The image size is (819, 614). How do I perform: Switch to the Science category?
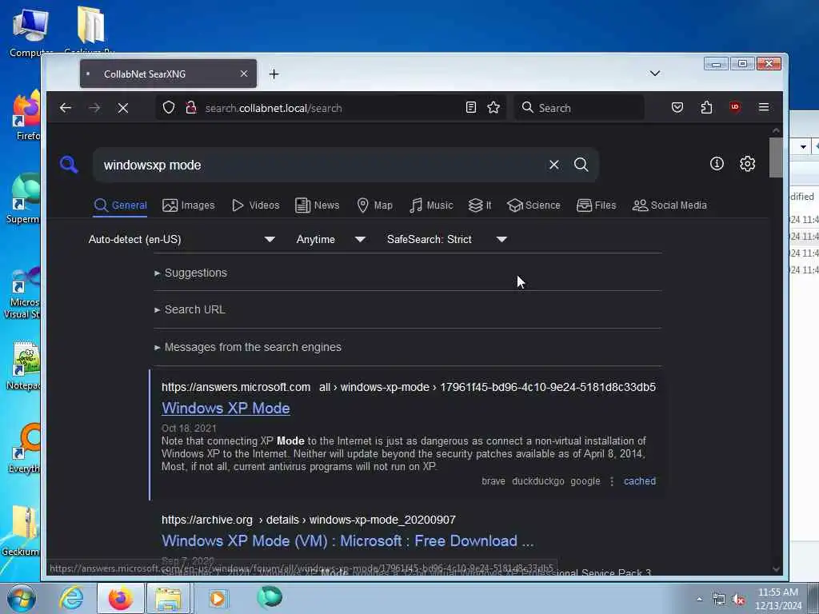click(533, 205)
